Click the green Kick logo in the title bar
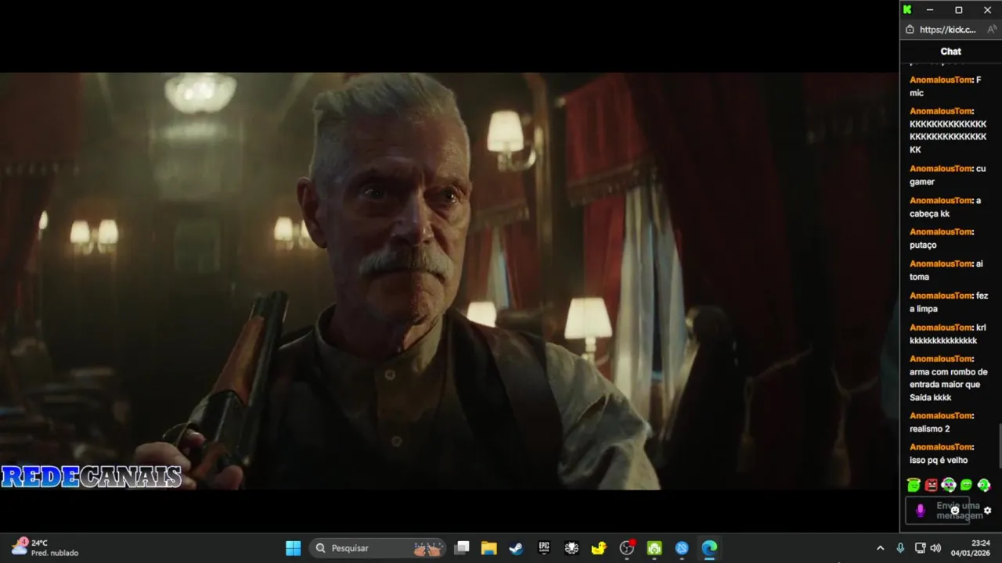This screenshot has height=563, width=1002. [907, 10]
